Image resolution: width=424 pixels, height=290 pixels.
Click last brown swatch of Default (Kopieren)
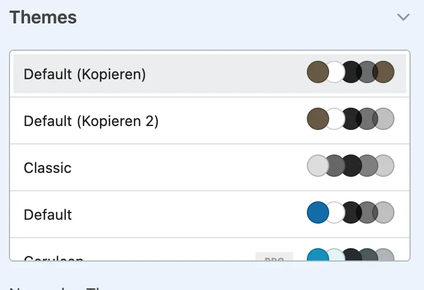pos(383,72)
